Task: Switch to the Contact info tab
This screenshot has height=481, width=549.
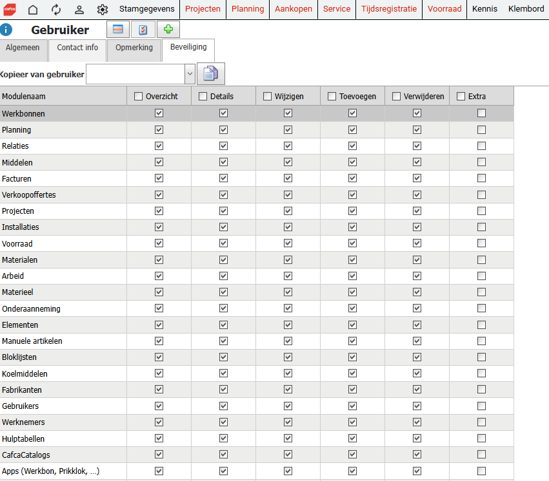Action: pos(77,50)
